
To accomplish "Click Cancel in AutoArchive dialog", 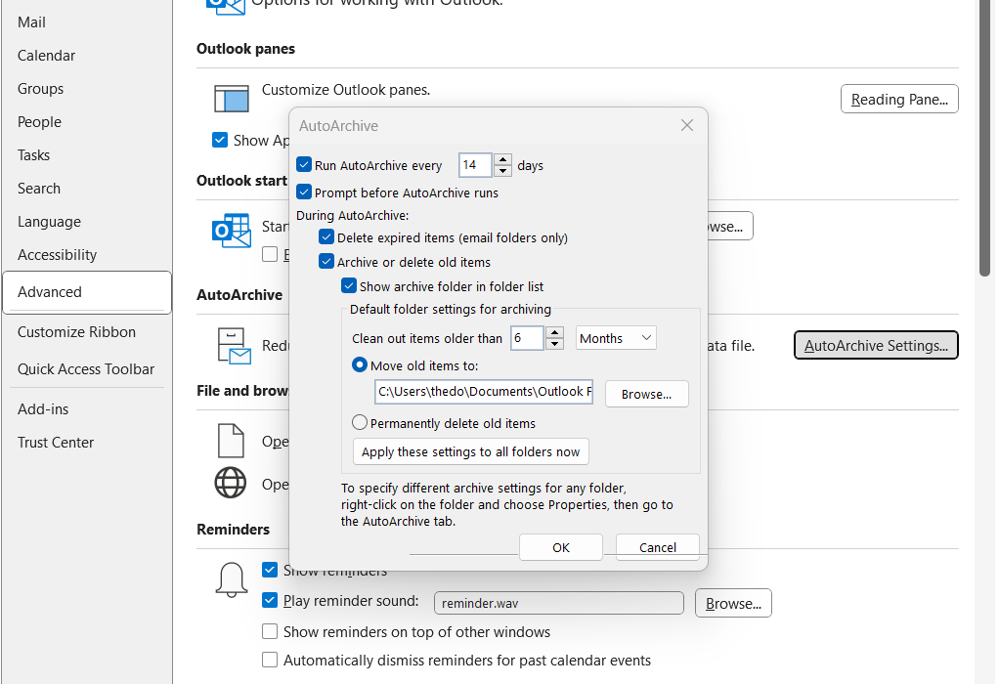I will [658, 547].
